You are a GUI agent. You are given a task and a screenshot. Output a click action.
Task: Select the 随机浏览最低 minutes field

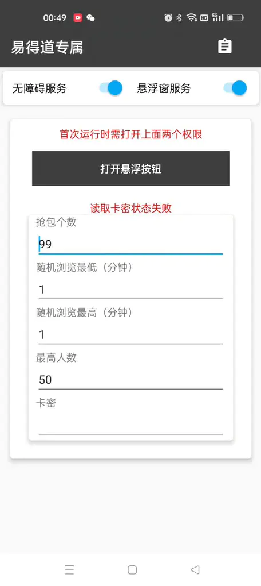point(130,289)
